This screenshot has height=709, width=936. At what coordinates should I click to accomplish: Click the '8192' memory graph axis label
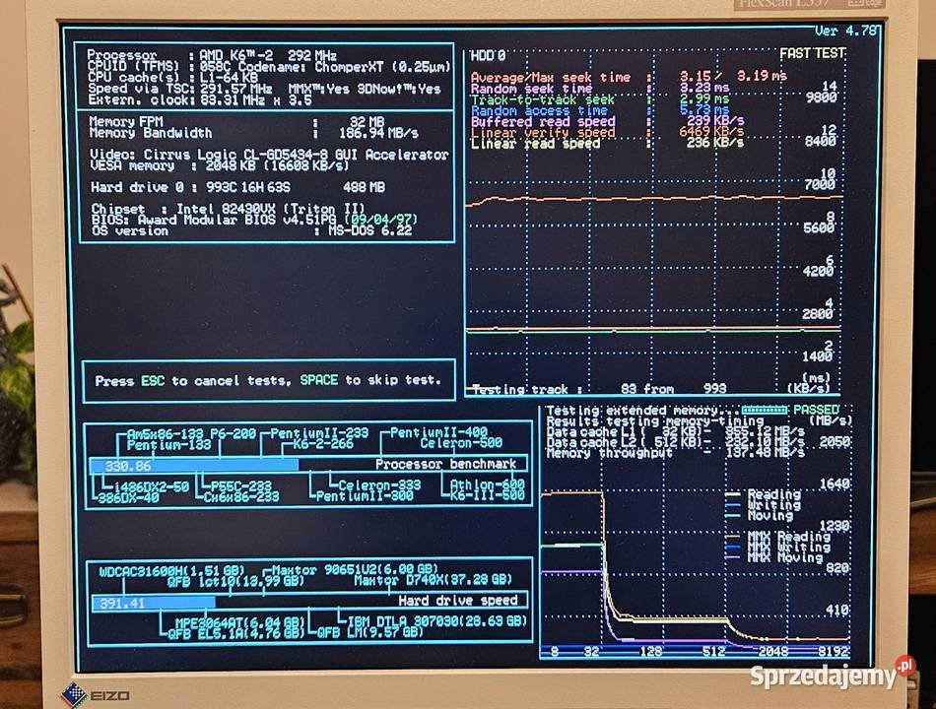click(x=834, y=652)
